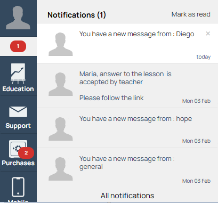
Task: Open the Education chart icon
Action: 18,74
